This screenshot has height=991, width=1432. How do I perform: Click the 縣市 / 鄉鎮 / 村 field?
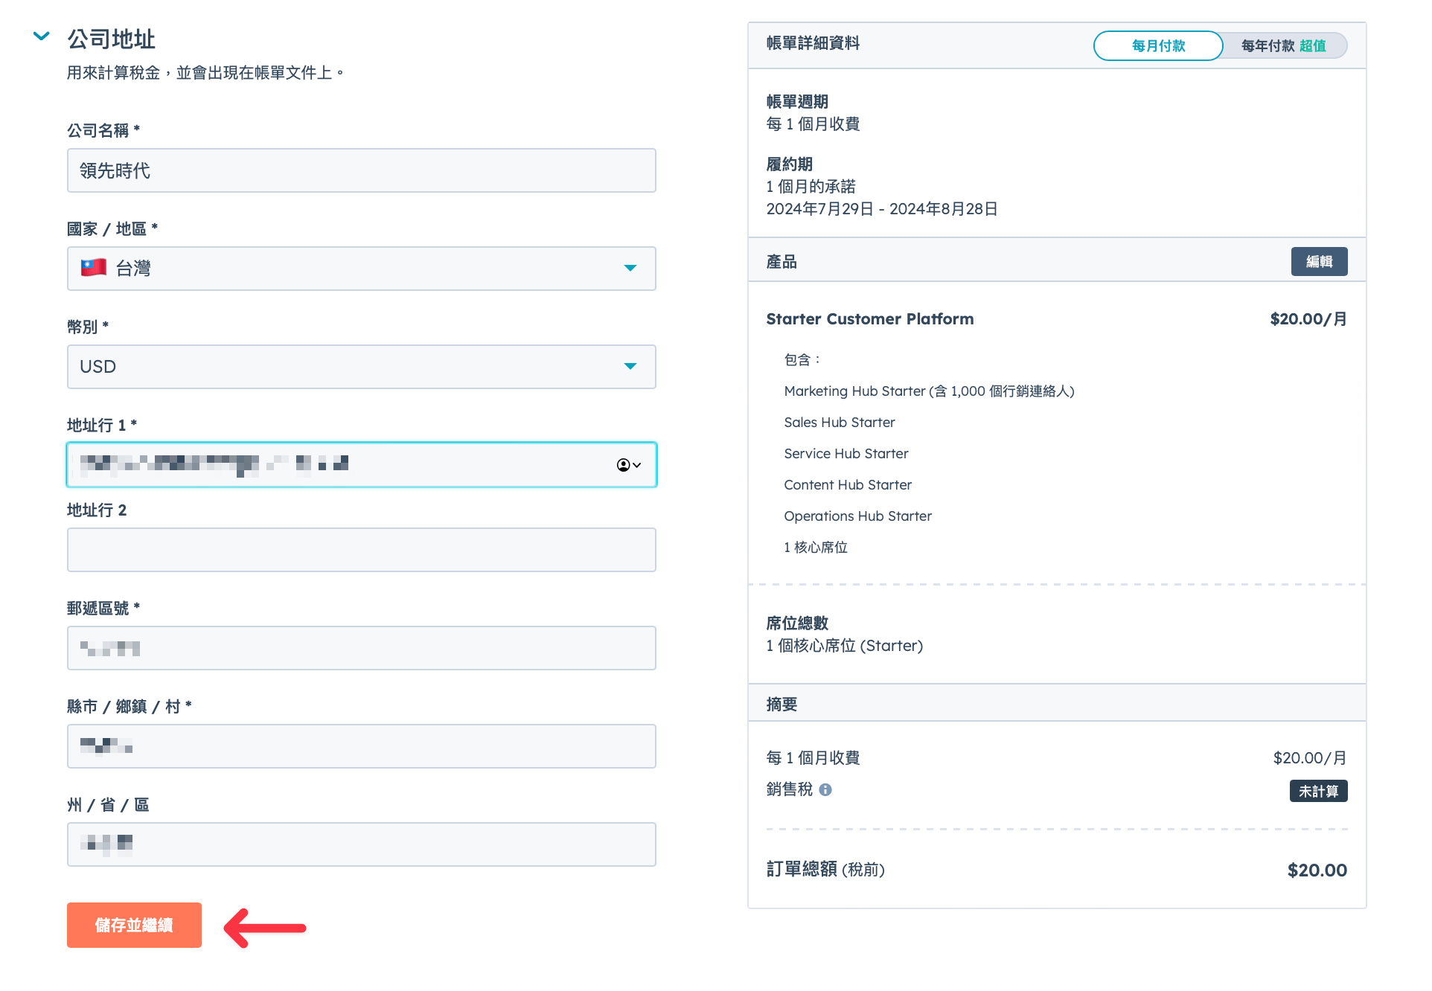coord(362,746)
